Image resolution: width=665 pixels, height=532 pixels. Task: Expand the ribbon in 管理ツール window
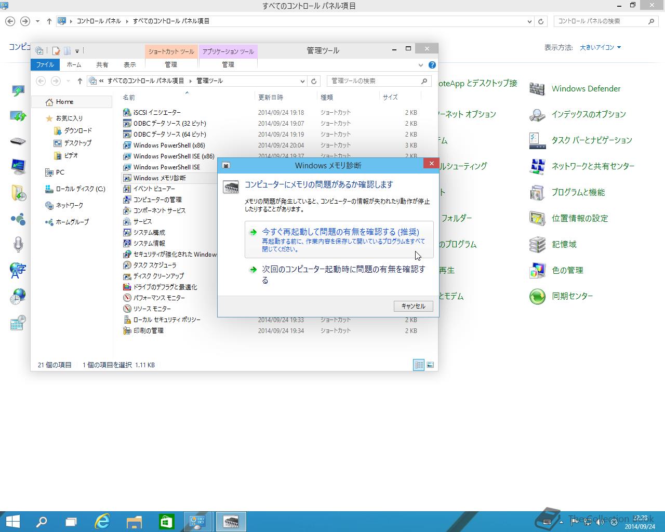click(420, 65)
